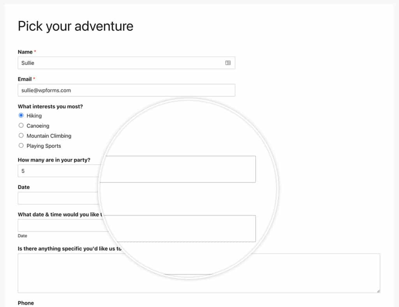
Task: Choose the Canoeing option
Action: click(x=21, y=125)
